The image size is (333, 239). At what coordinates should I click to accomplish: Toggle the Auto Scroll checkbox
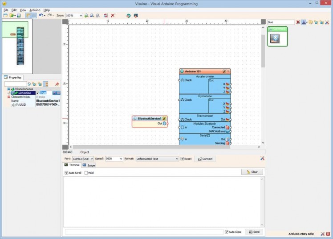(67, 173)
